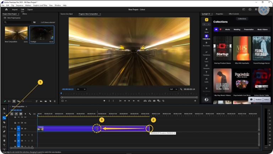Open My Library in Spotlight FX sidebar
273x154 pixels.
click(x=206, y=89)
